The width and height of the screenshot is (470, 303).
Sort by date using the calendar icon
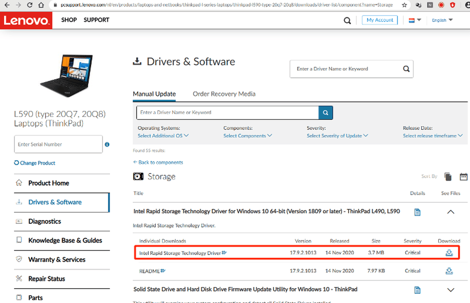464,176
